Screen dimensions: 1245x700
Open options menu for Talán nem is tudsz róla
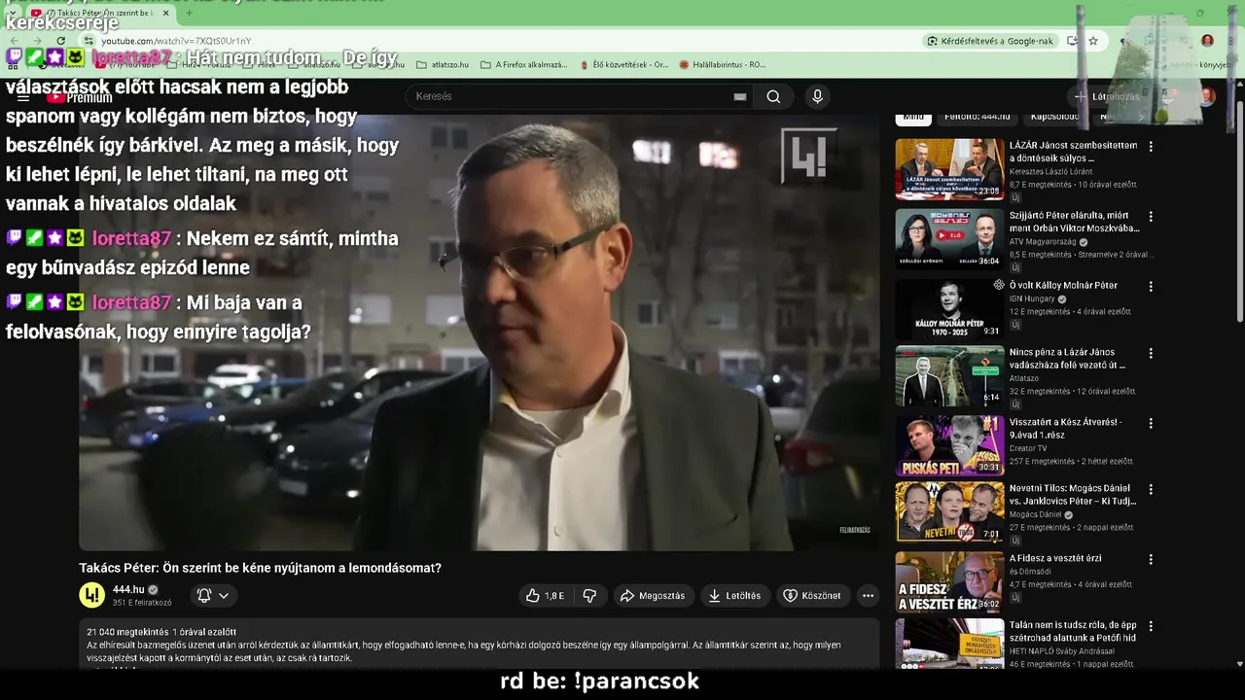(x=1151, y=627)
